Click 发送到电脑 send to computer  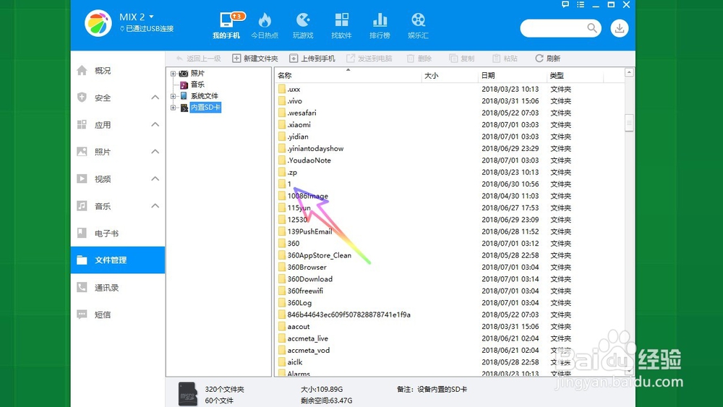tap(369, 59)
